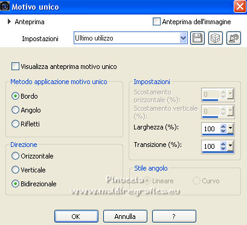The image size is (247, 225).
Task: Click the app icon in the title bar
Action: (x=5, y=6)
